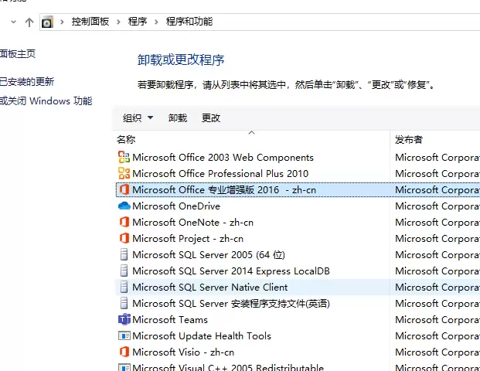Expand the chevron after 控制面板 in breadcrumb
The height and width of the screenshot is (371, 480).
[118, 22]
